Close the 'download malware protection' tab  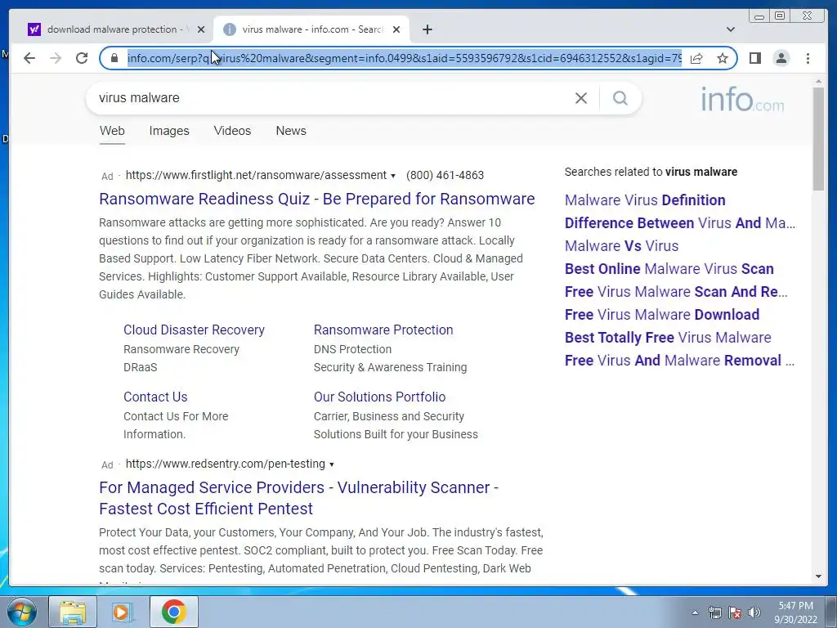(x=201, y=29)
